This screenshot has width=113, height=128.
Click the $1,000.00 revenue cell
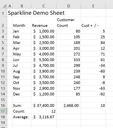[44, 31]
